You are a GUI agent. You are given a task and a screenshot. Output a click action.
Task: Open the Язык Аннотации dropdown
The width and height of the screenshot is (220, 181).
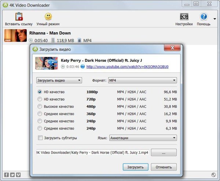[x=143, y=138]
